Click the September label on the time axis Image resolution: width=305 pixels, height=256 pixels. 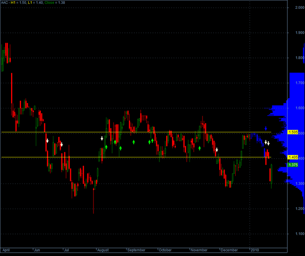pyautogui.click(x=136, y=250)
